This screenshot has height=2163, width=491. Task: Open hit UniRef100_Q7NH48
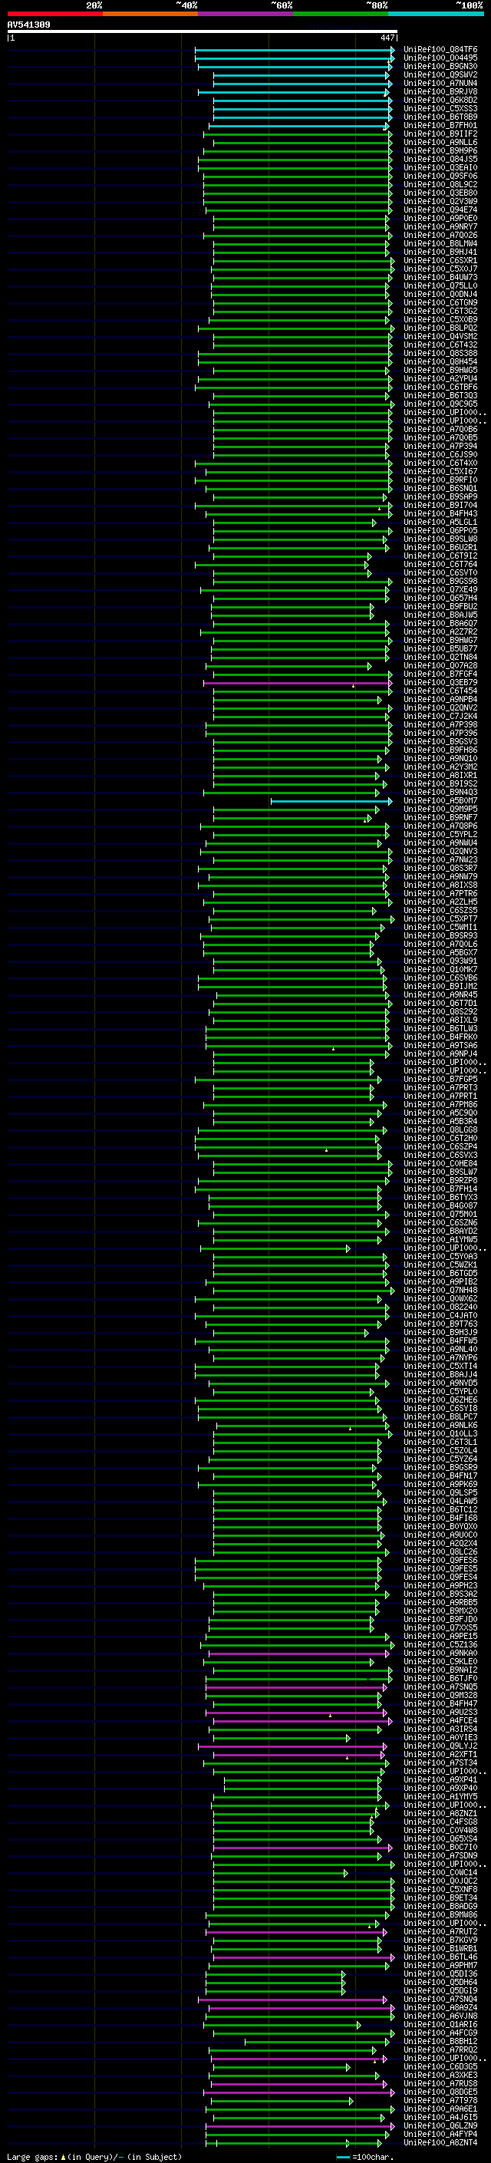tap(440, 1291)
